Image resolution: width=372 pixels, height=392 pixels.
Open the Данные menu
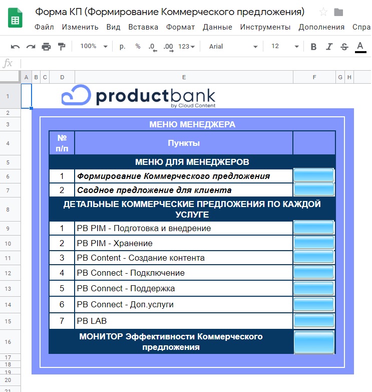[217, 27]
